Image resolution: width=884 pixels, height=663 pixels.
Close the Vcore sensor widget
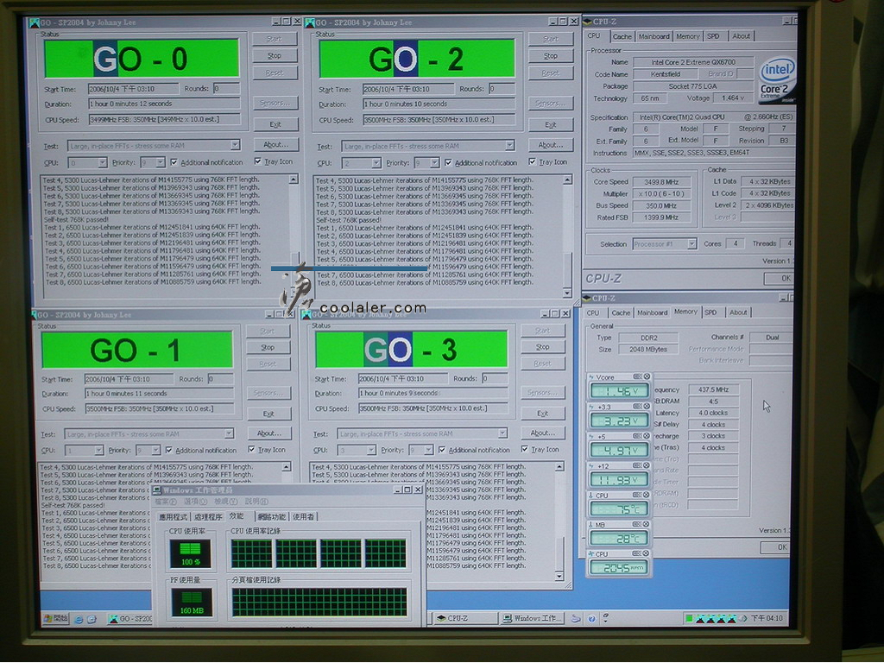point(647,377)
